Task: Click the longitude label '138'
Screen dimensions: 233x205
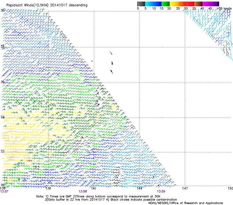Action: pos(48,188)
